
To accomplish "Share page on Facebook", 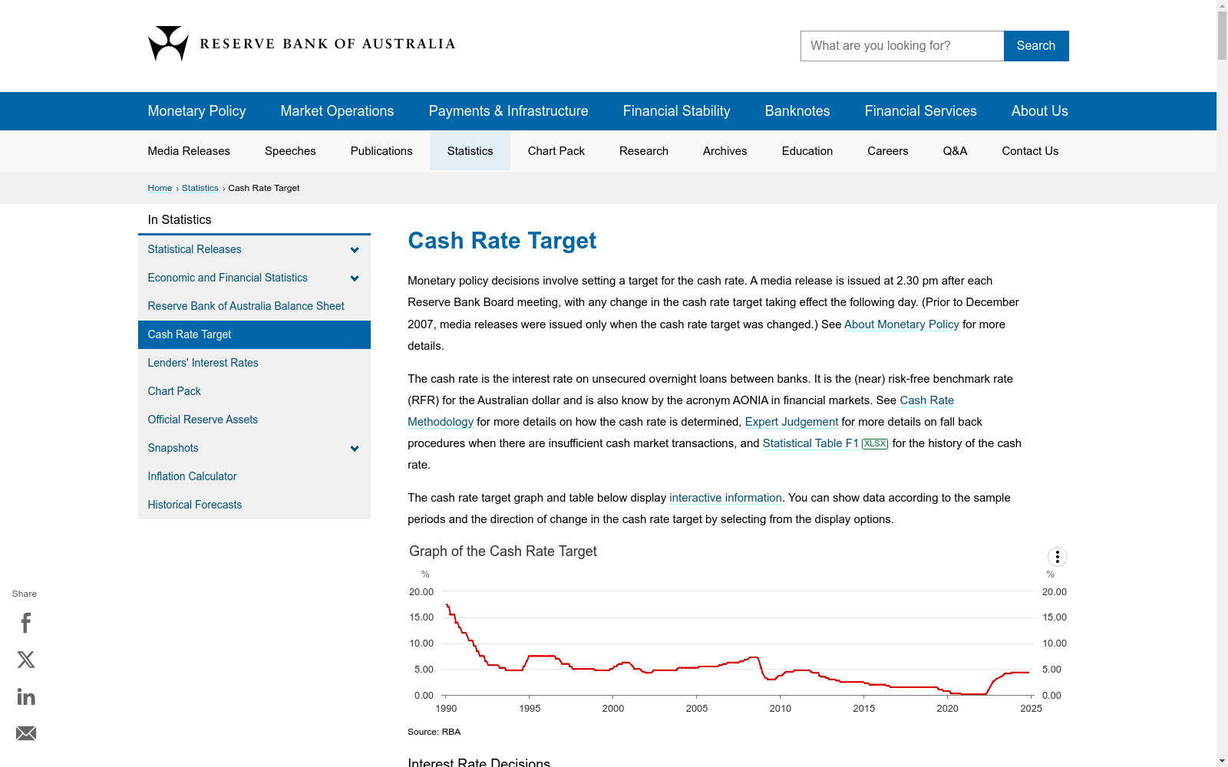I will (26, 623).
